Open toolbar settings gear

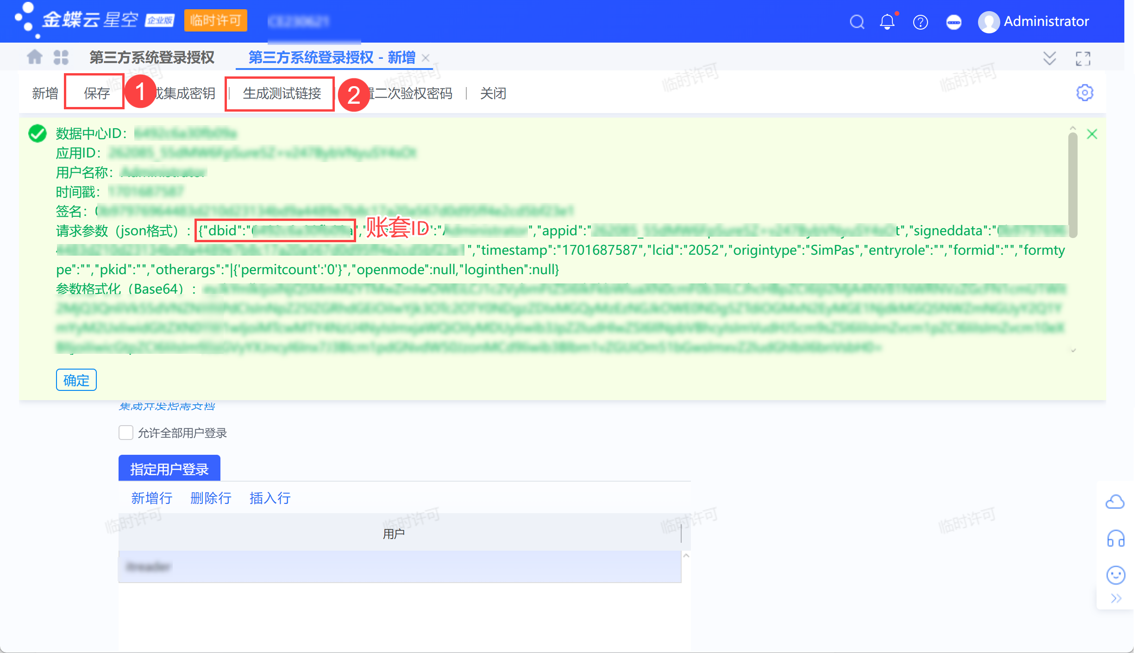1085,92
